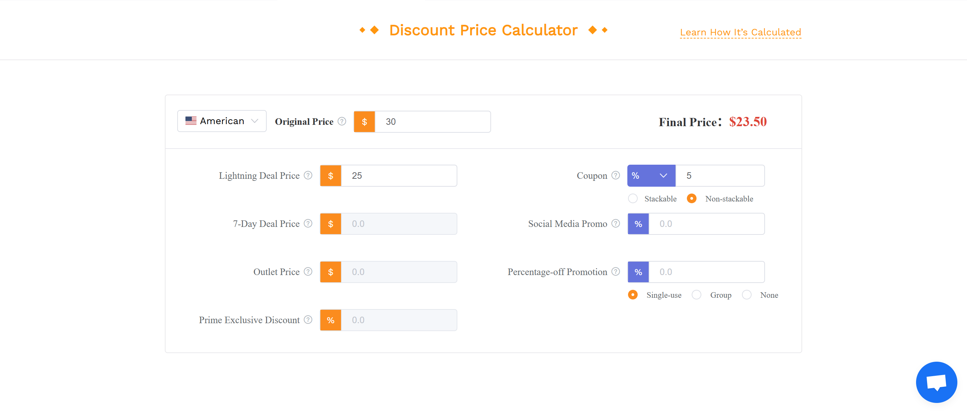
Task: Click the Original Price input field
Action: tap(433, 122)
